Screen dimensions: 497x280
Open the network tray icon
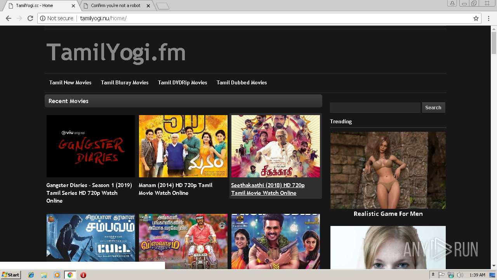click(451, 275)
